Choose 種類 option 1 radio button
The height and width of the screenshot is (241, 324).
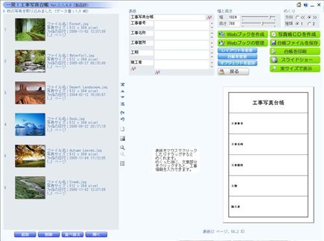297,23
